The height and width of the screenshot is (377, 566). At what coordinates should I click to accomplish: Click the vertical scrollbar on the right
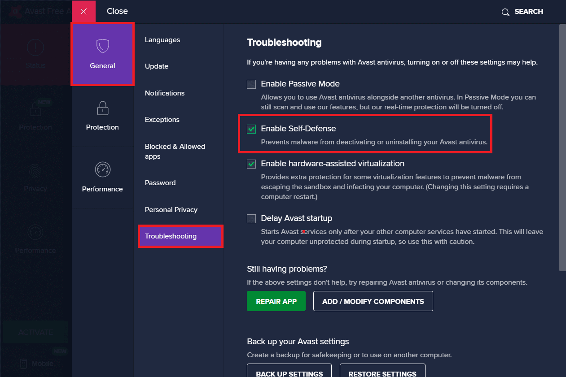pyautogui.click(x=562, y=148)
